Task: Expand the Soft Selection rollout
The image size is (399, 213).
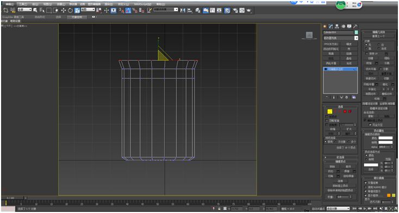Action: 340,157
